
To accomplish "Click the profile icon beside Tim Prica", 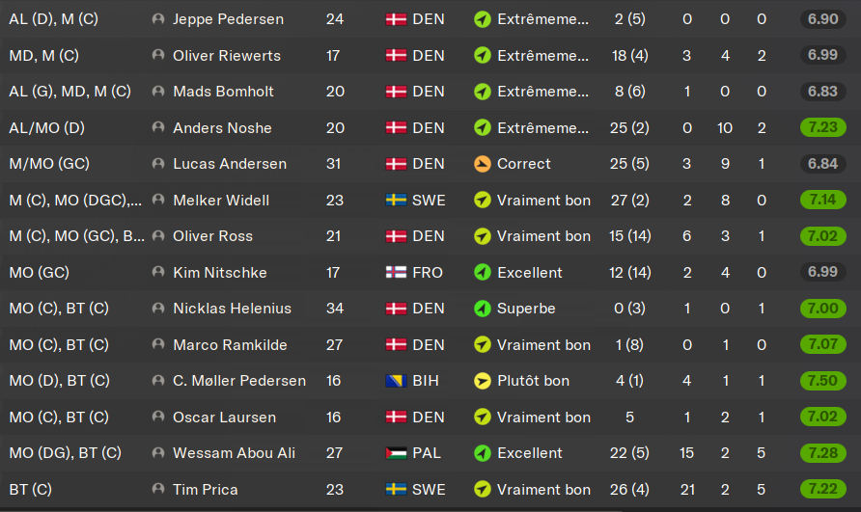I will click(158, 490).
